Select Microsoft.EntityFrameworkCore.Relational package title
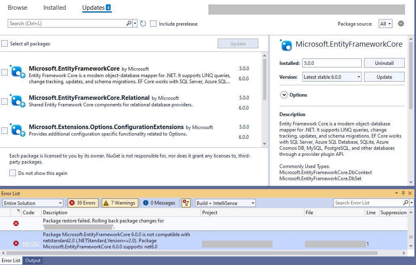Screen dimensions: 416x265 pyautogui.click(x=89, y=98)
